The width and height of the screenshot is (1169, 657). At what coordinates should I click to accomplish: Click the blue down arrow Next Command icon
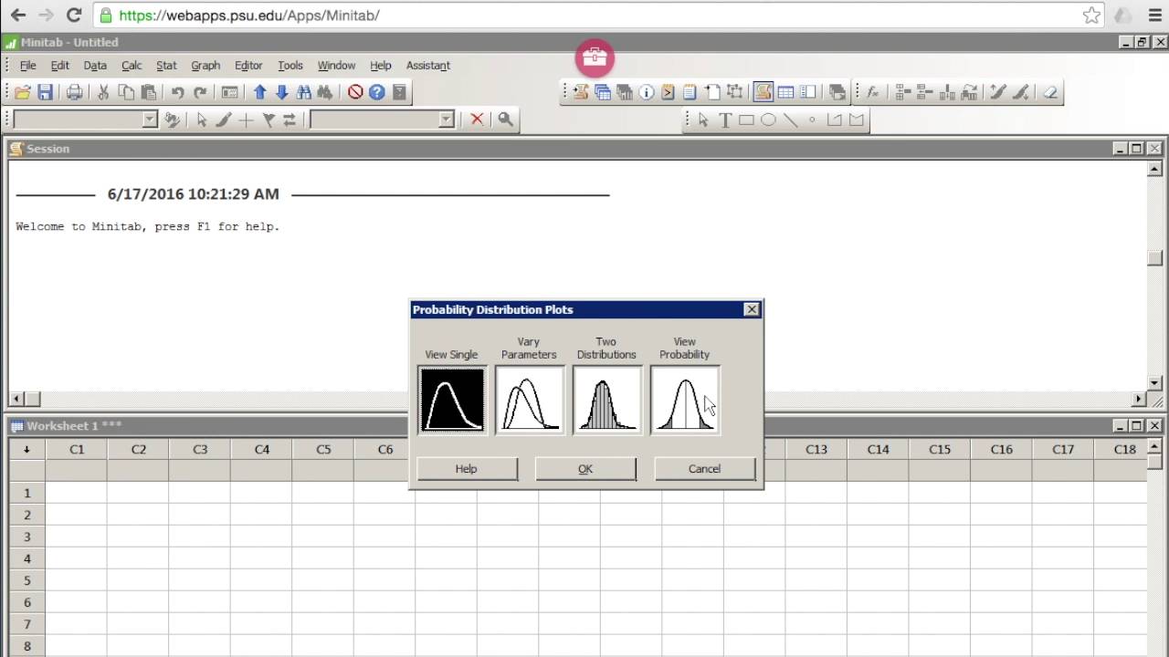point(281,92)
